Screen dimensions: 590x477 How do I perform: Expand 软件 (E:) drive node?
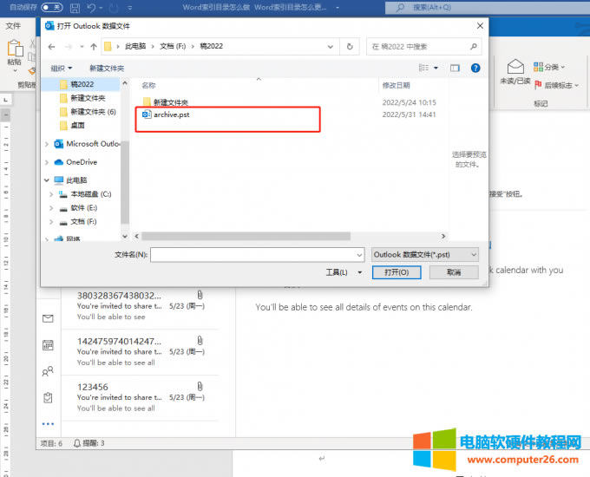[51, 208]
